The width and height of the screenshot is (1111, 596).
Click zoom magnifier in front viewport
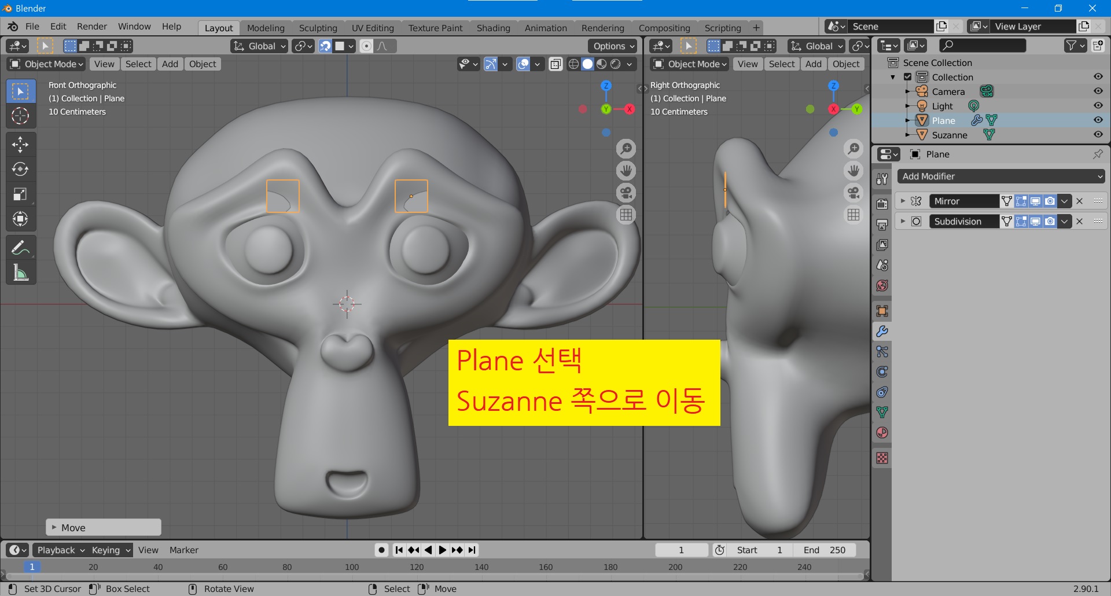coord(626,149)
